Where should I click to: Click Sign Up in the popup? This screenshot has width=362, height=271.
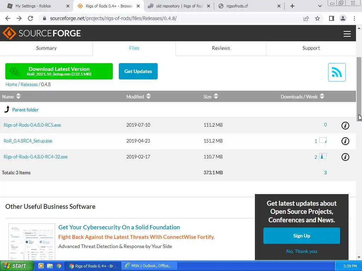tap(302, 236)
